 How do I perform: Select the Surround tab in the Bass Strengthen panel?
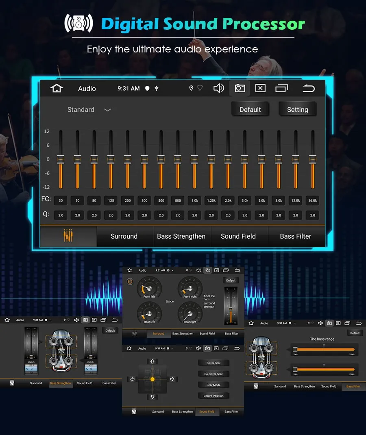36,383
